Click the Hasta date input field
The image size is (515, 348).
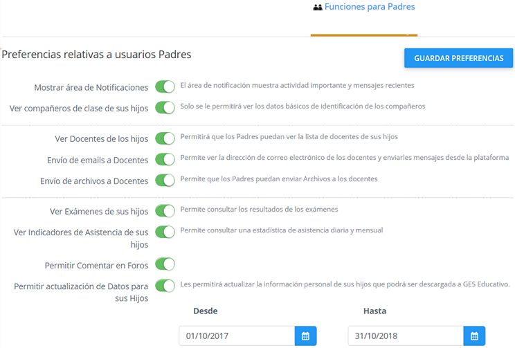406,336
